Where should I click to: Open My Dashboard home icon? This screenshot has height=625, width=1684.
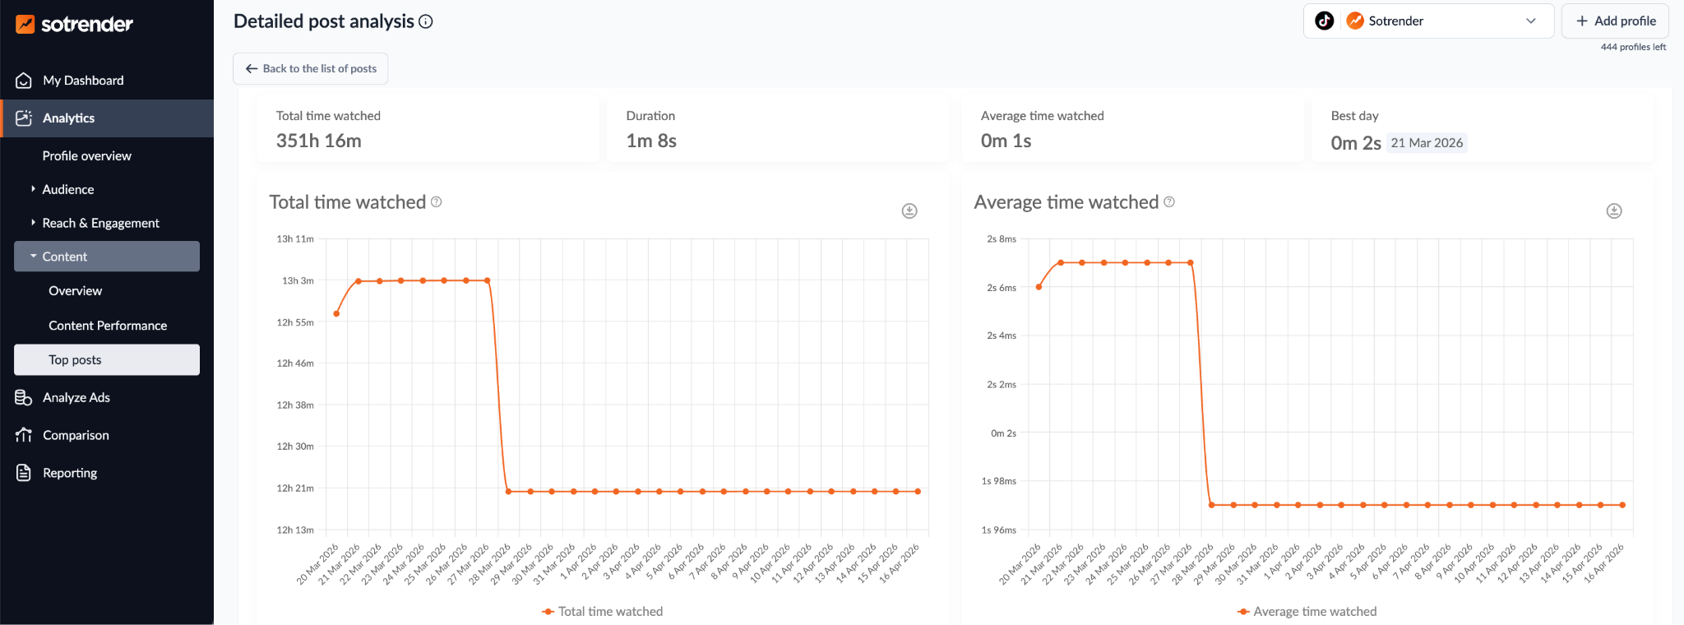tap(24, 81)
